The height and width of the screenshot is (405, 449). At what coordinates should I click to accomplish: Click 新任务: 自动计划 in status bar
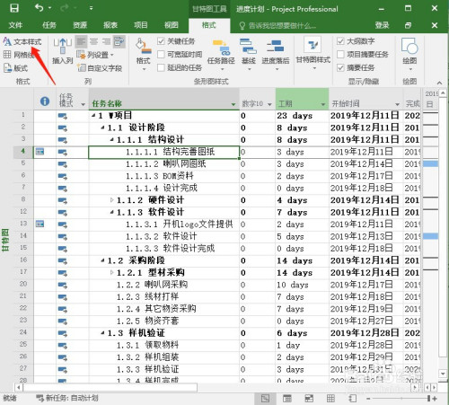[x=67, y=398]
